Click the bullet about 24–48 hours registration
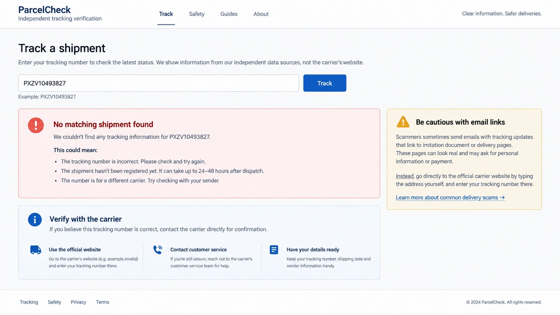 coord(162,171)
